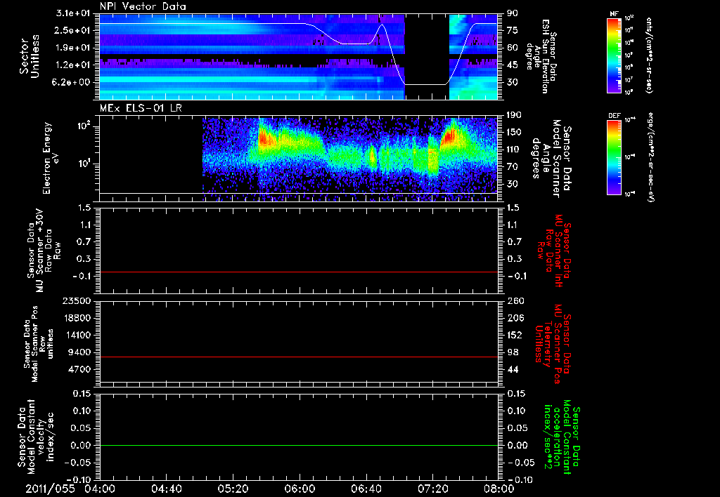720x497 pixels.
Task: Click the "ergs/(cm**2-sr-sec-eV)" DEF units label
Action: coord(650,157)
